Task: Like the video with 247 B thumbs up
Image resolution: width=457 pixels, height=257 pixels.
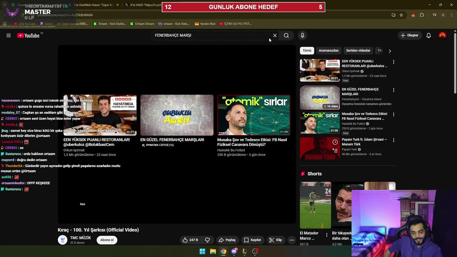Action: tap(190, 240)
